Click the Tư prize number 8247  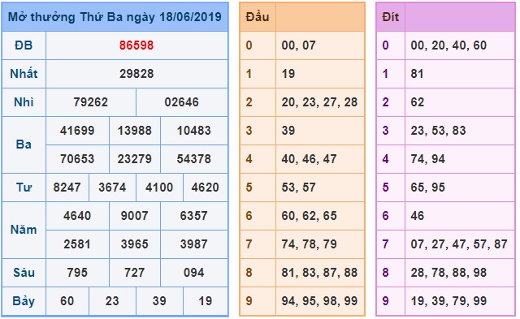click(x=67, y=188)
